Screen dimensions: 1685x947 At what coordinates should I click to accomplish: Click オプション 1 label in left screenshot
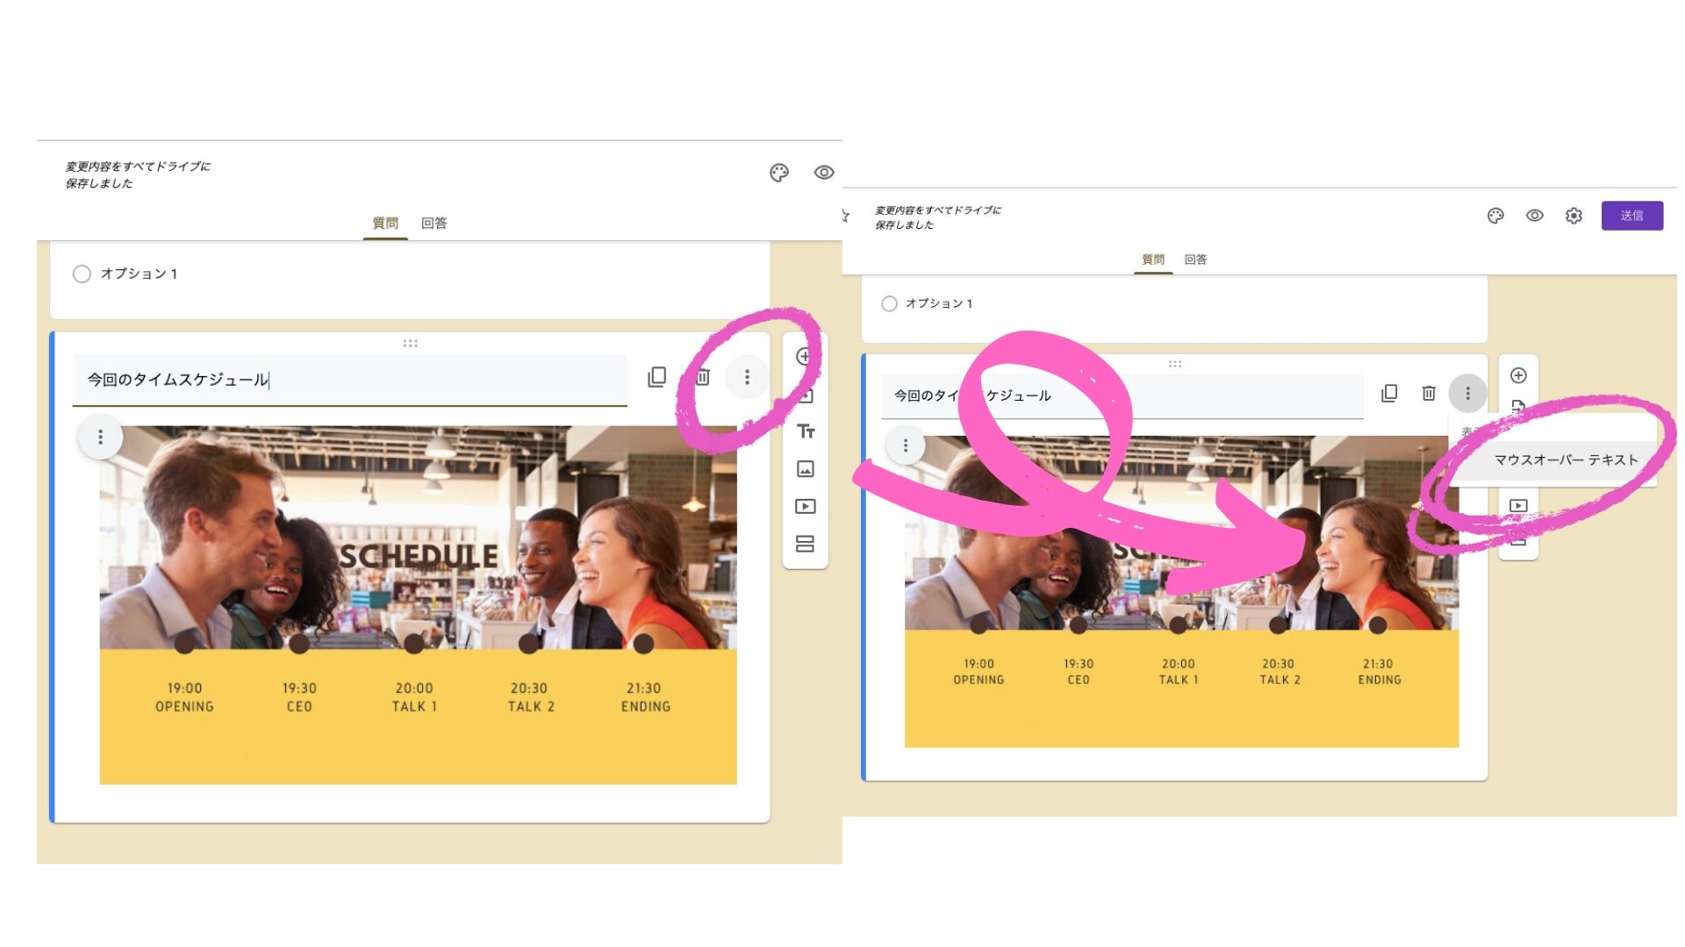[x=139, y=274]
